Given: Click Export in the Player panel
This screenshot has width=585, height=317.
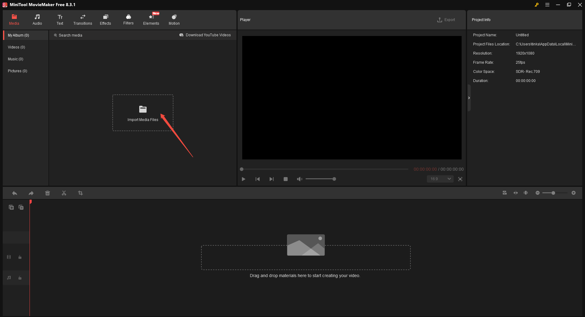Looking at the screenshot, I should pyautogui.click(x=446, y=20).
